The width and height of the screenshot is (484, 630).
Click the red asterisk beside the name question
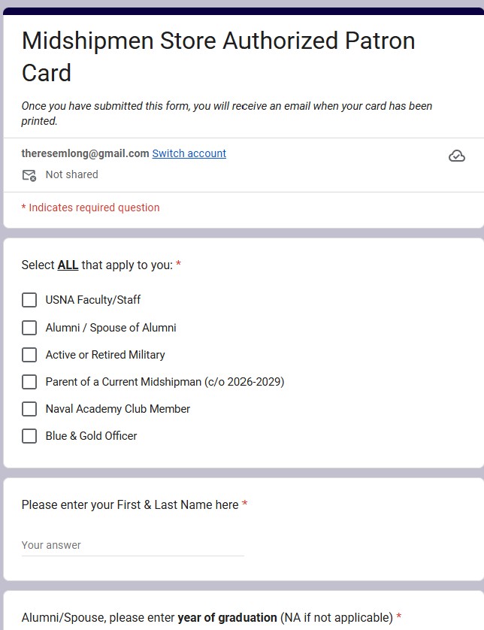click(244, 504)
